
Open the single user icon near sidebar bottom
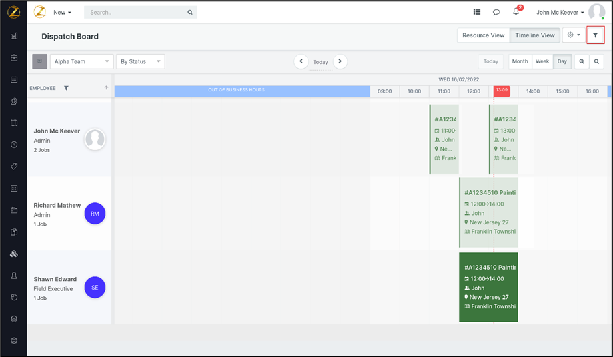click(x=14, y=276)
